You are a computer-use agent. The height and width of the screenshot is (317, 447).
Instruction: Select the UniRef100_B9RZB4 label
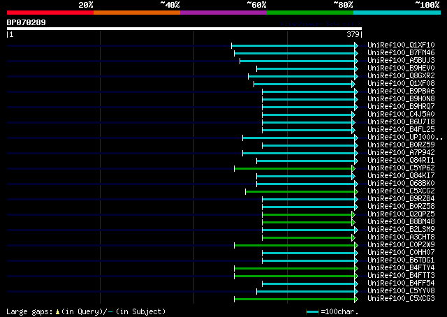tap(401, 199)
